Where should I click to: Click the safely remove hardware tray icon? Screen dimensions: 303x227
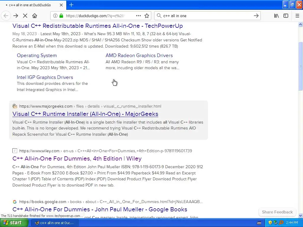click(x=275, y=223)
